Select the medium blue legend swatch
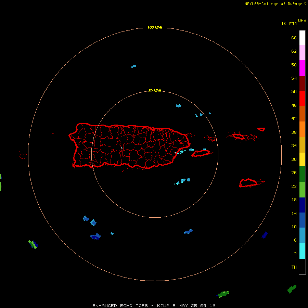This screenshot has width=308, height=308. pos(302,220)
